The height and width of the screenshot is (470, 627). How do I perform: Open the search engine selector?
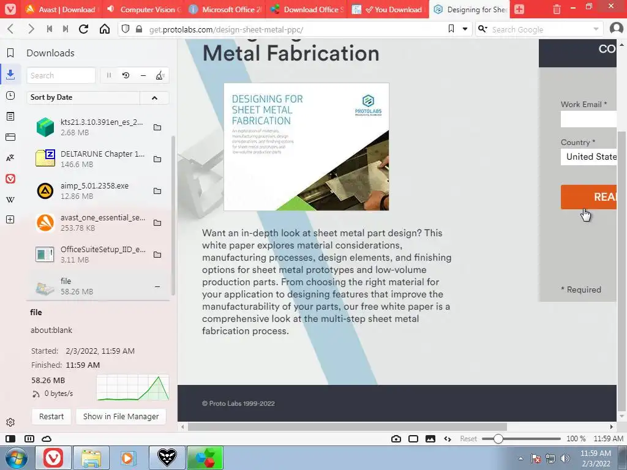(482, 29)
